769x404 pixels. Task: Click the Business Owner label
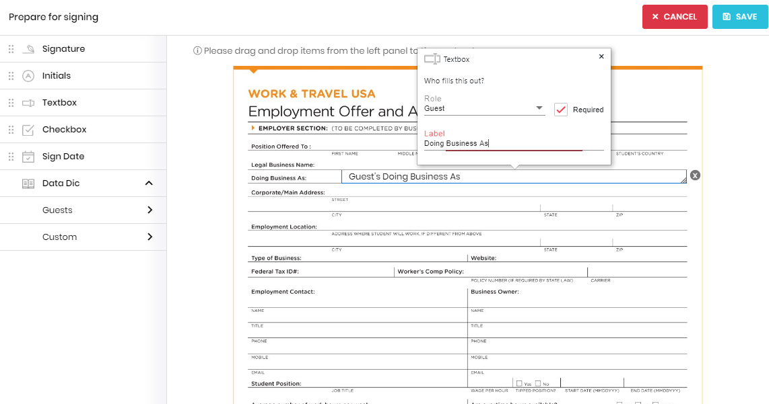(494, 291)
